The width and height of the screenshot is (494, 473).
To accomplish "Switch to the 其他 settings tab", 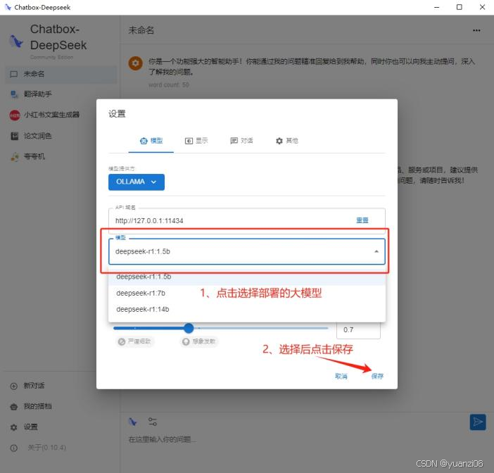I will [x=286, y=141].
